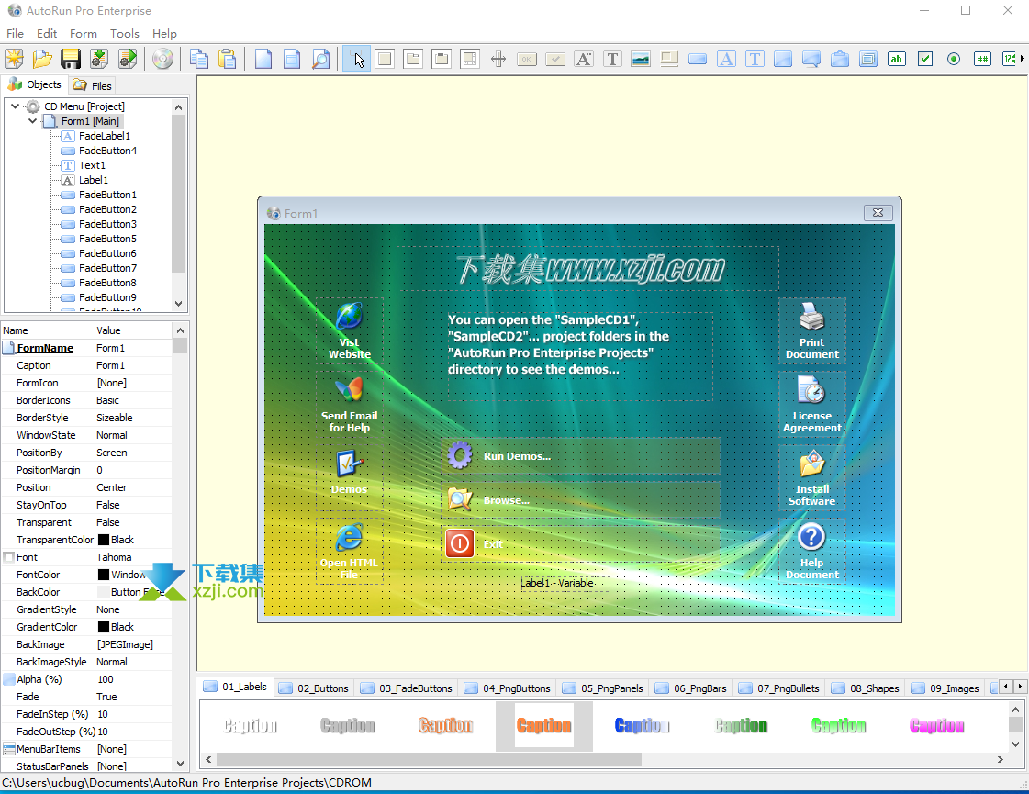Viewport: 1029px width, 794px height.
Task: Select the green ab edit box tool
Action: click(x=897, y=59)
